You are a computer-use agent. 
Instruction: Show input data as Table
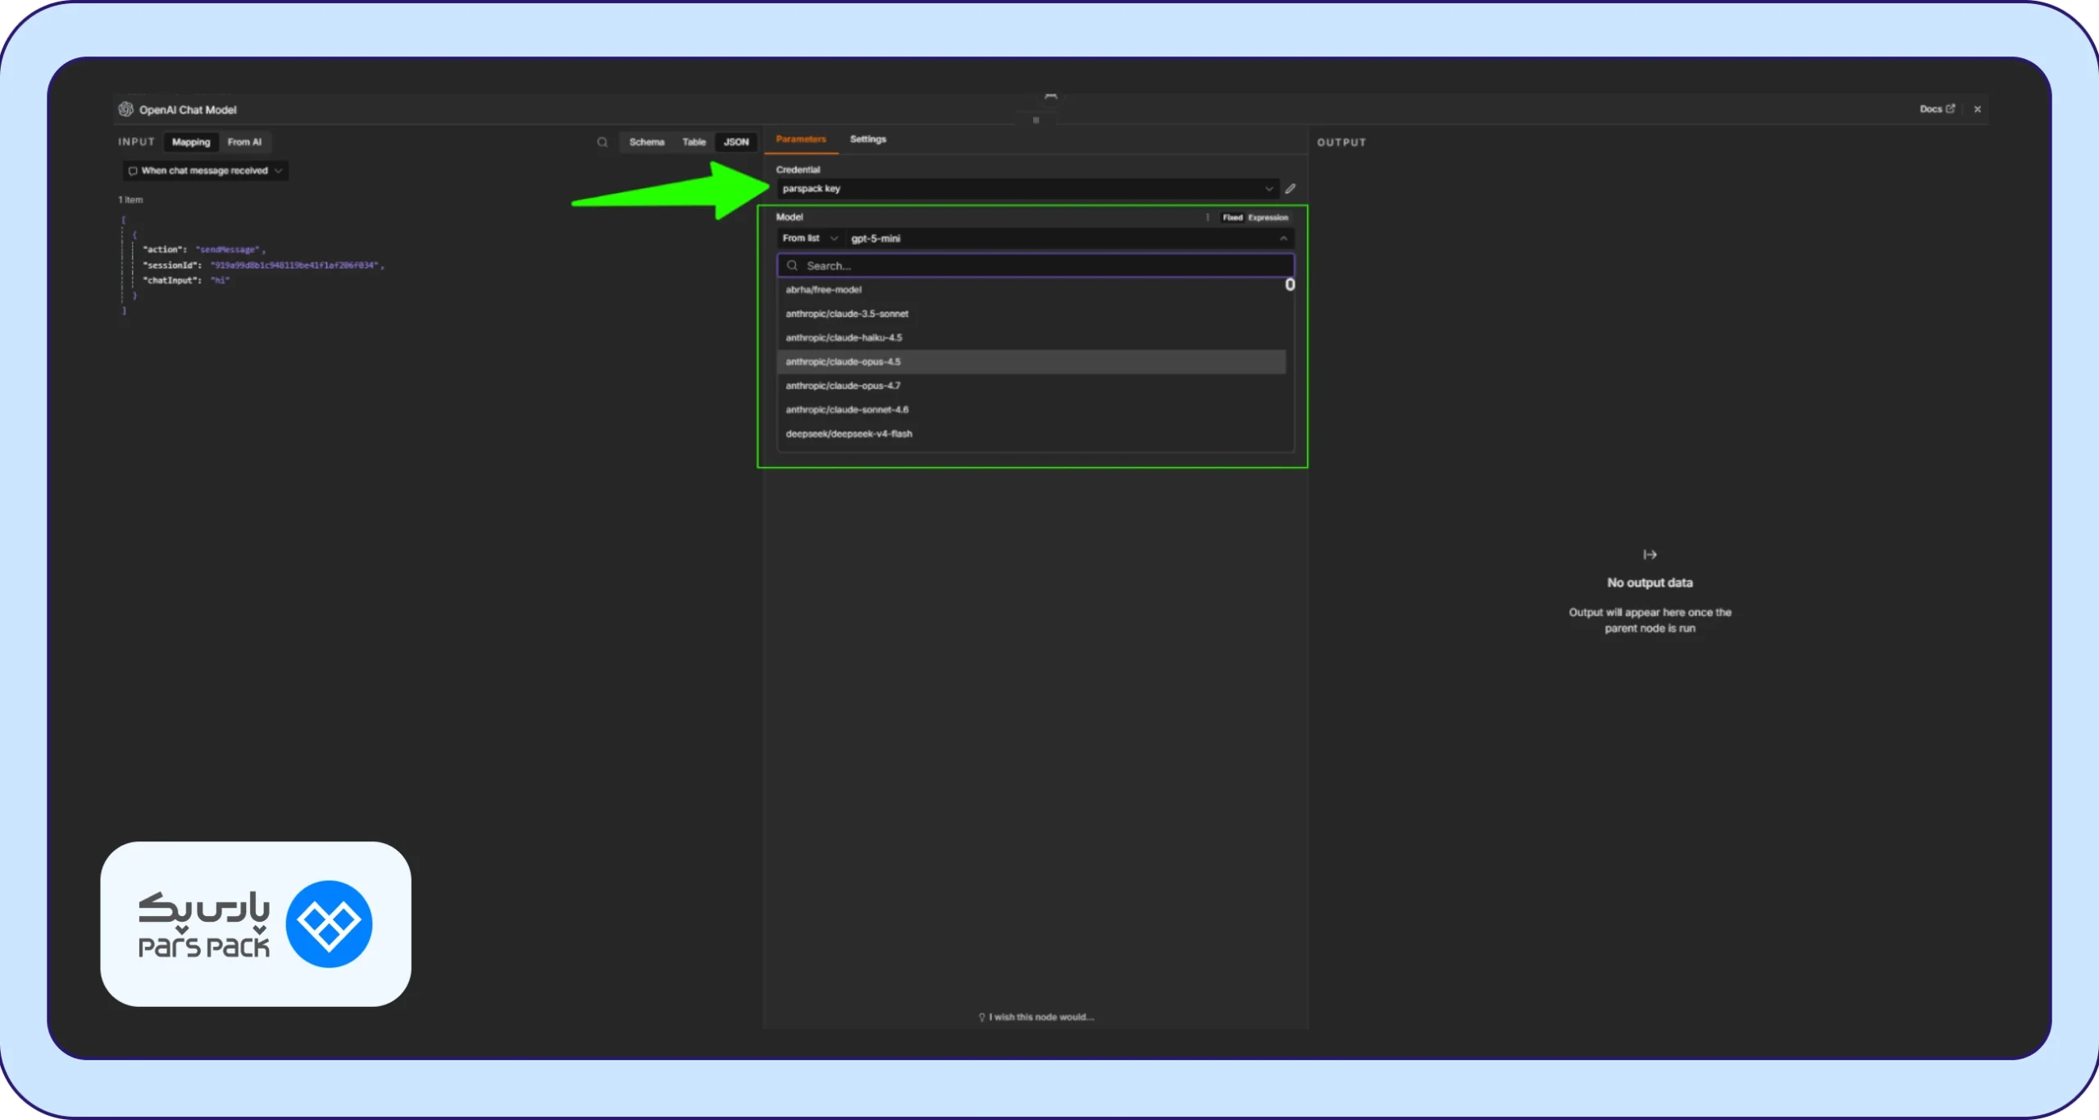click(x=694, y=143)
